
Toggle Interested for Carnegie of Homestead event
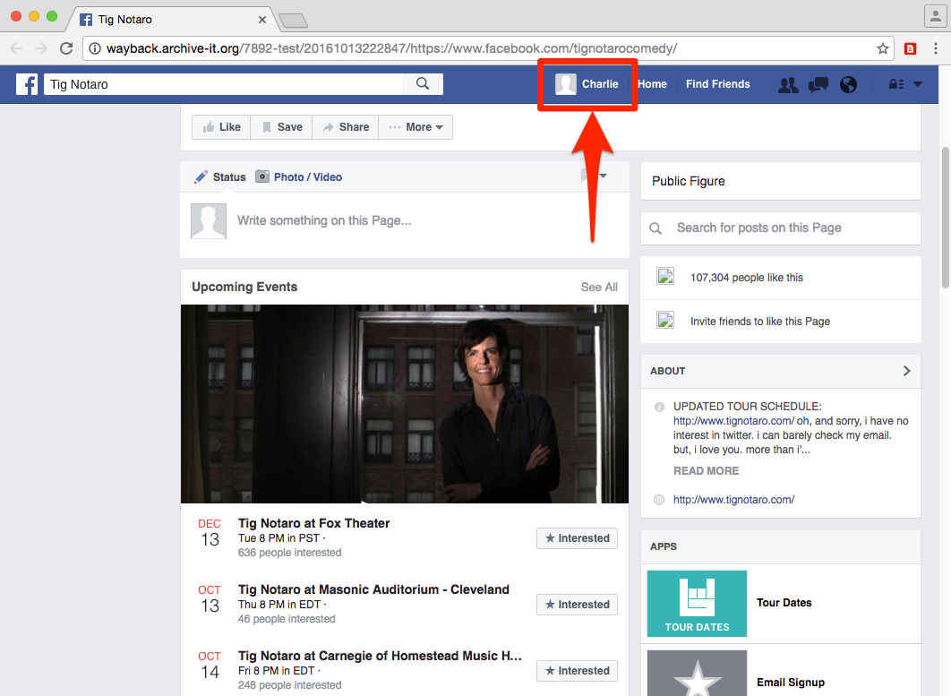[578, 671]
